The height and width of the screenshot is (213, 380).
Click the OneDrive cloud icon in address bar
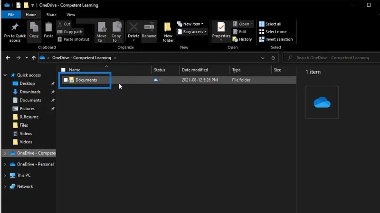click(42, 57)
